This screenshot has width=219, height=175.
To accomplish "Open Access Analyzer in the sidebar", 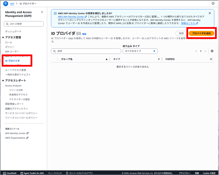I will (13, 86).
